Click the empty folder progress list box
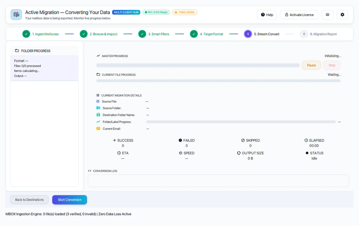Image resolution: width=359 pixels, height=226 pixels. pos(44,134)
